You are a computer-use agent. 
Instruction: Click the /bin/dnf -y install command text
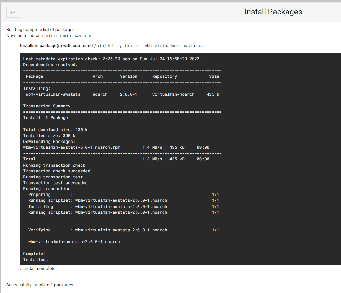pos(147,46)
